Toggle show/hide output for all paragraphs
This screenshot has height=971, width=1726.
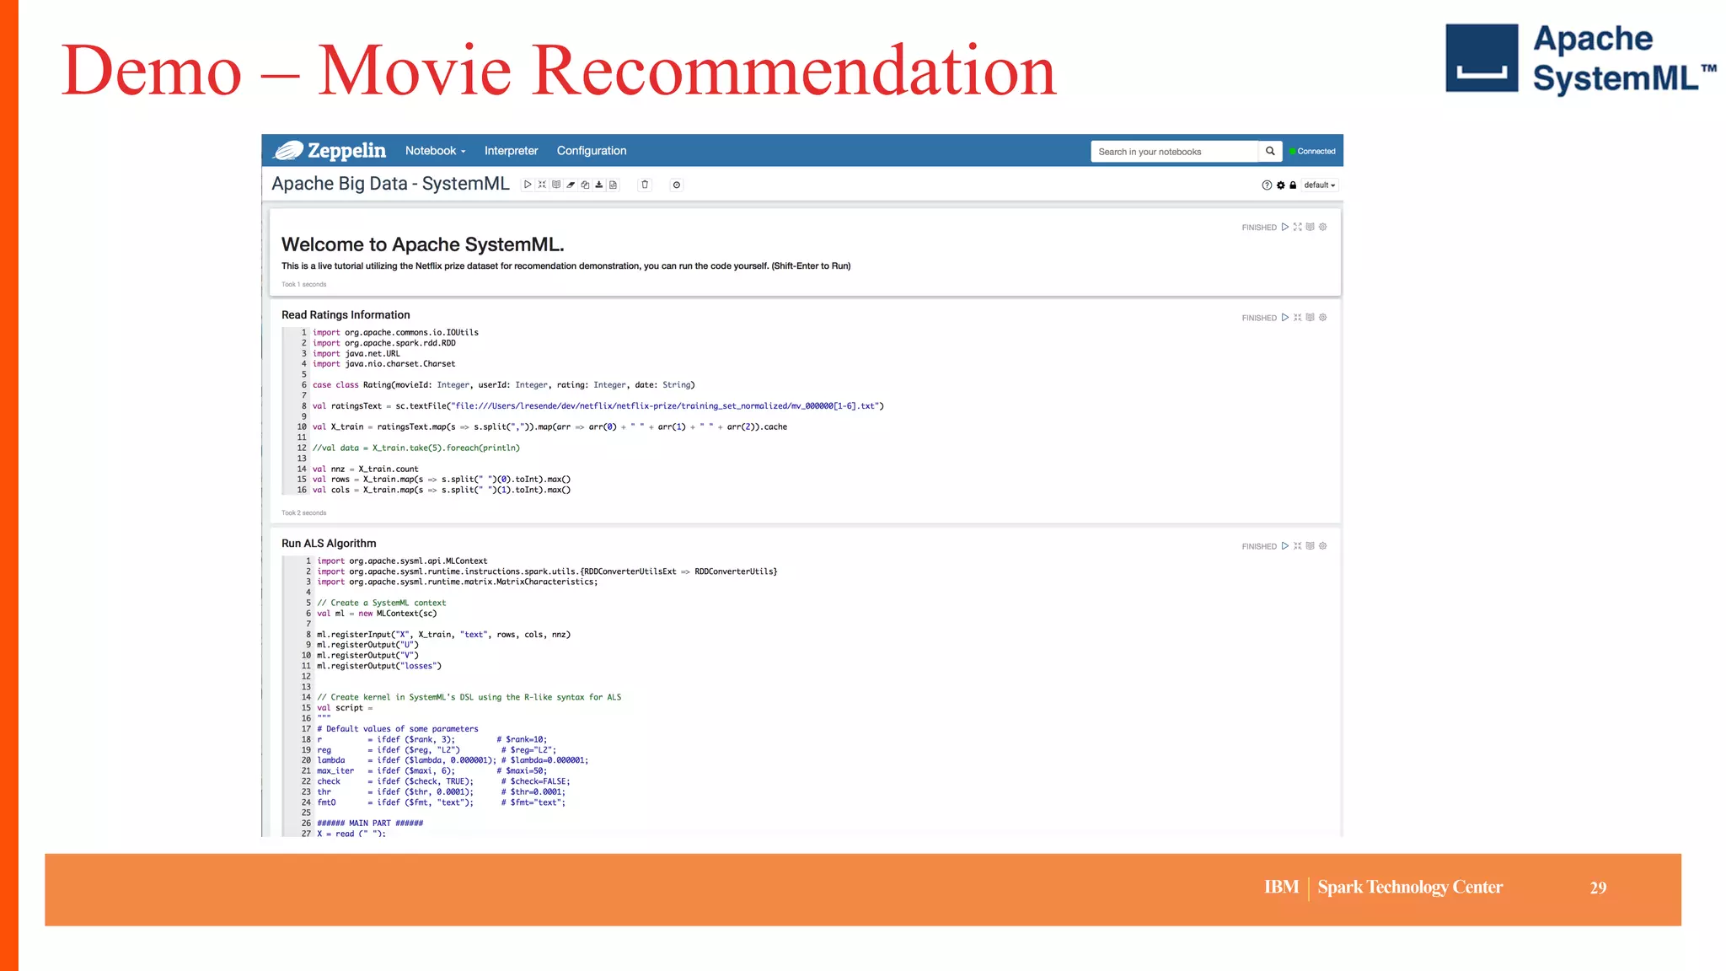click(556, 185)
